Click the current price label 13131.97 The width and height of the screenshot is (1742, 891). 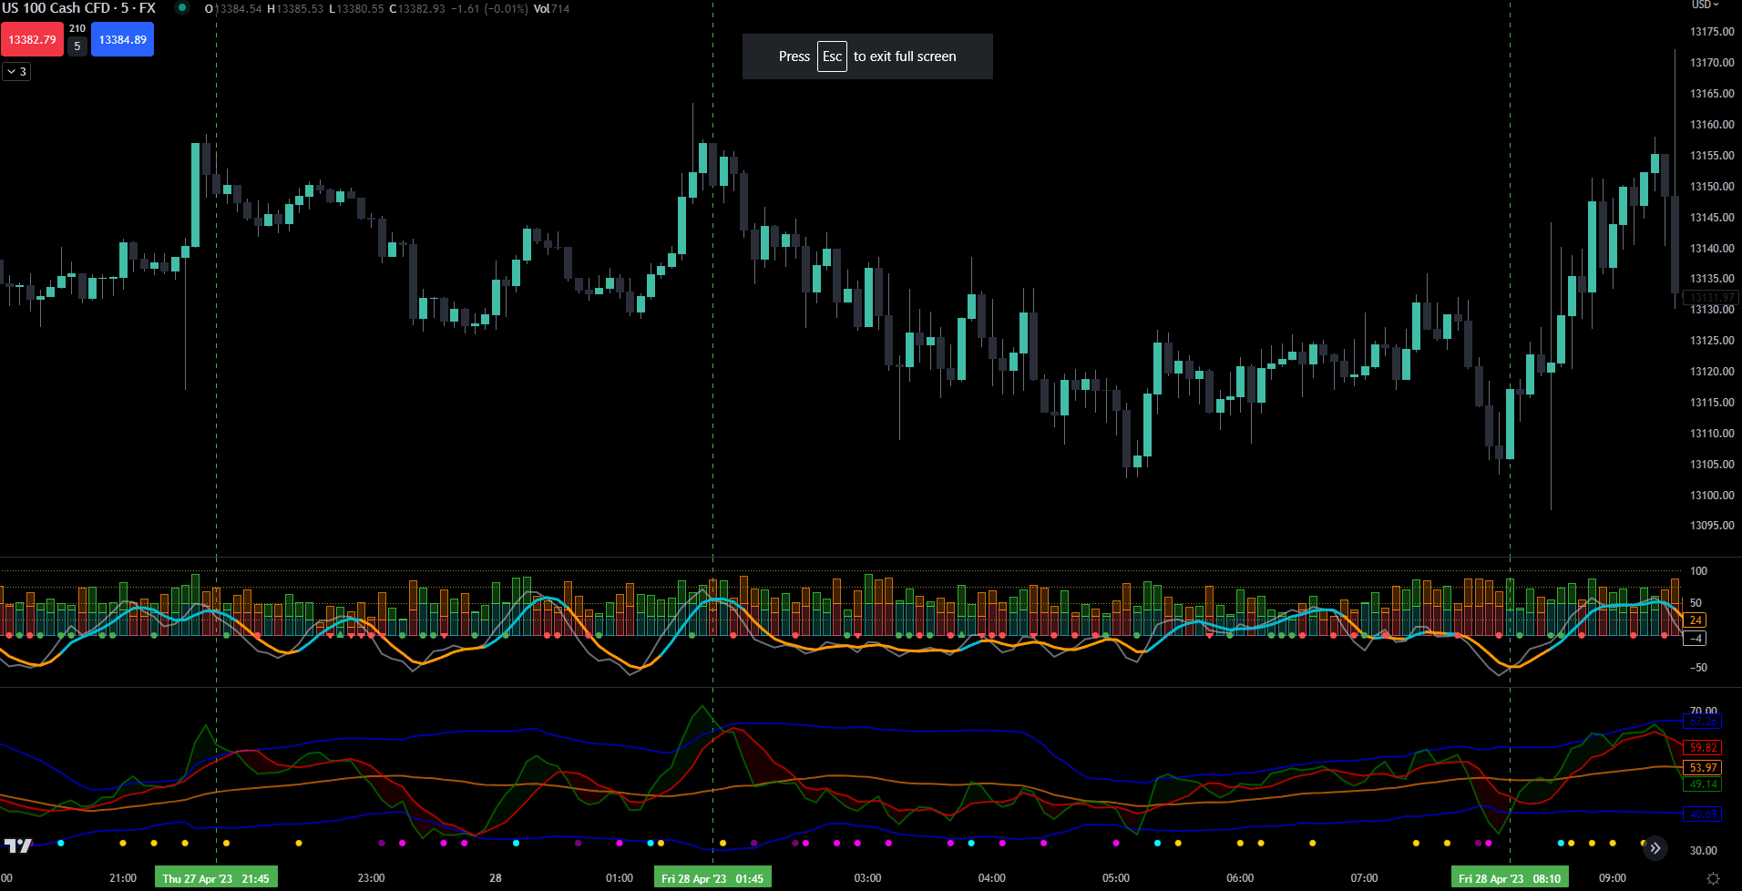tap(1711, 298)
